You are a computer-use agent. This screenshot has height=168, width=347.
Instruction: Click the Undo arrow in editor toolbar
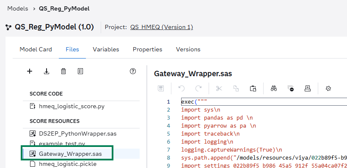(x=182, y=88)
